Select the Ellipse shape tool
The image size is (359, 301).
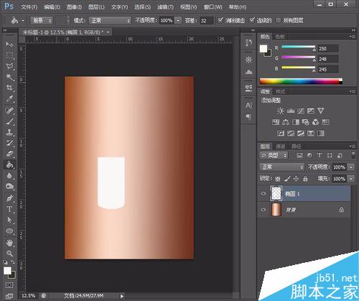point(9,231)
